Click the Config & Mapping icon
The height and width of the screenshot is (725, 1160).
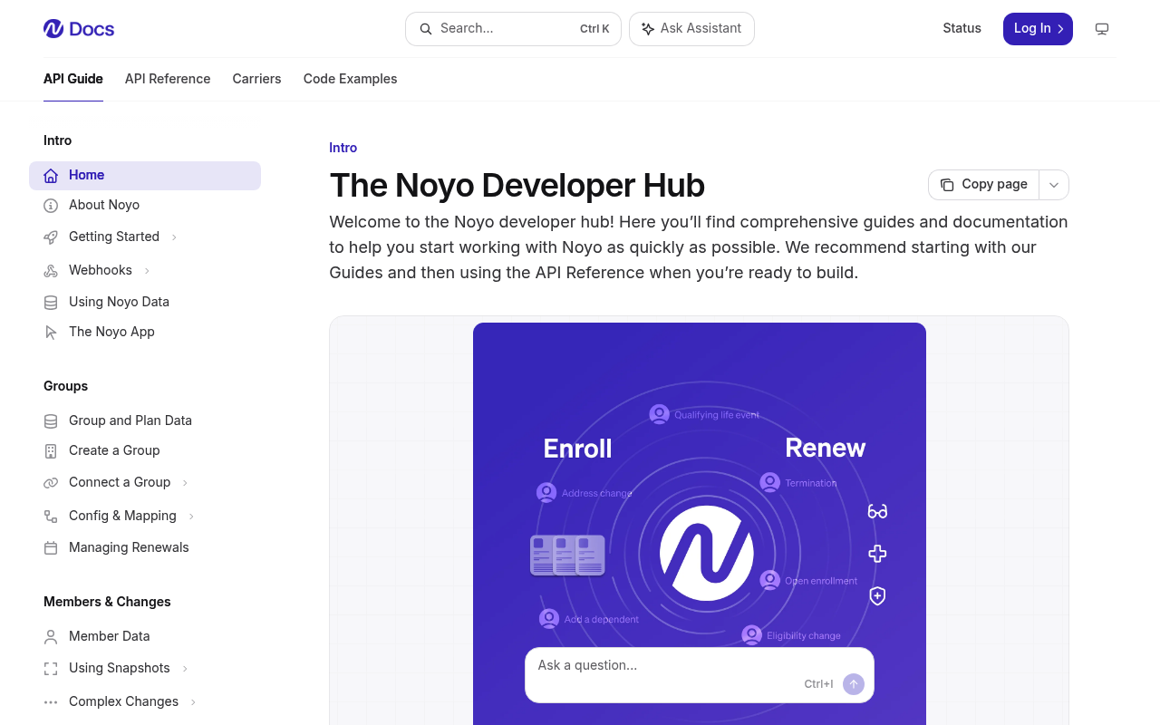[51, 517]
